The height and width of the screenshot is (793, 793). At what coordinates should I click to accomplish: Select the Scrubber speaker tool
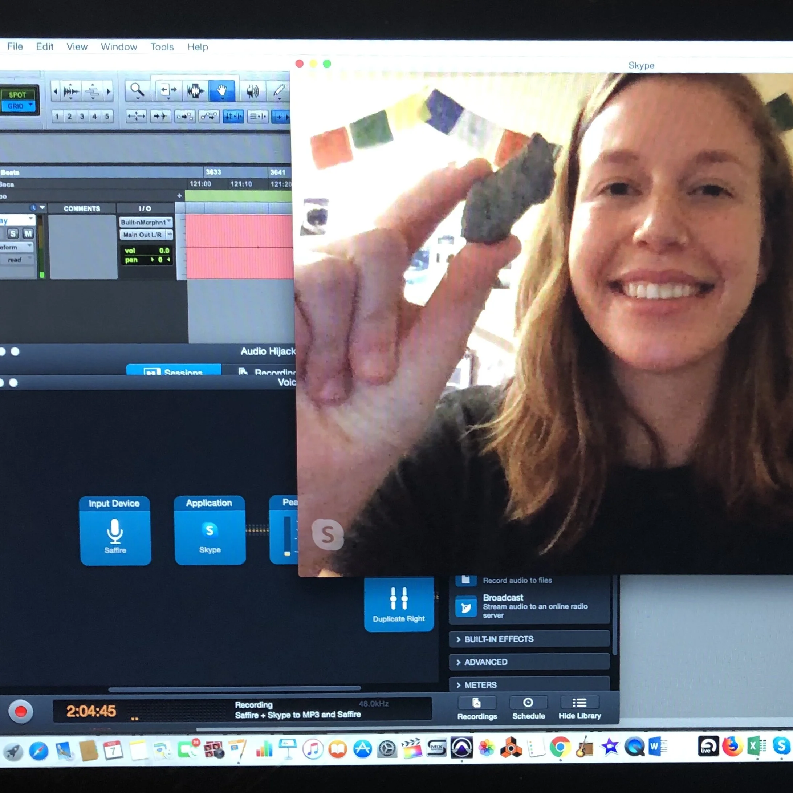(x=252, y=91)
